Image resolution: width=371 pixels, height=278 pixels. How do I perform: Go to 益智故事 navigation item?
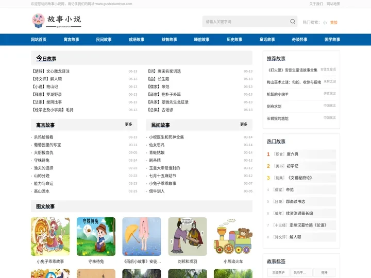(x=169, y=40)
